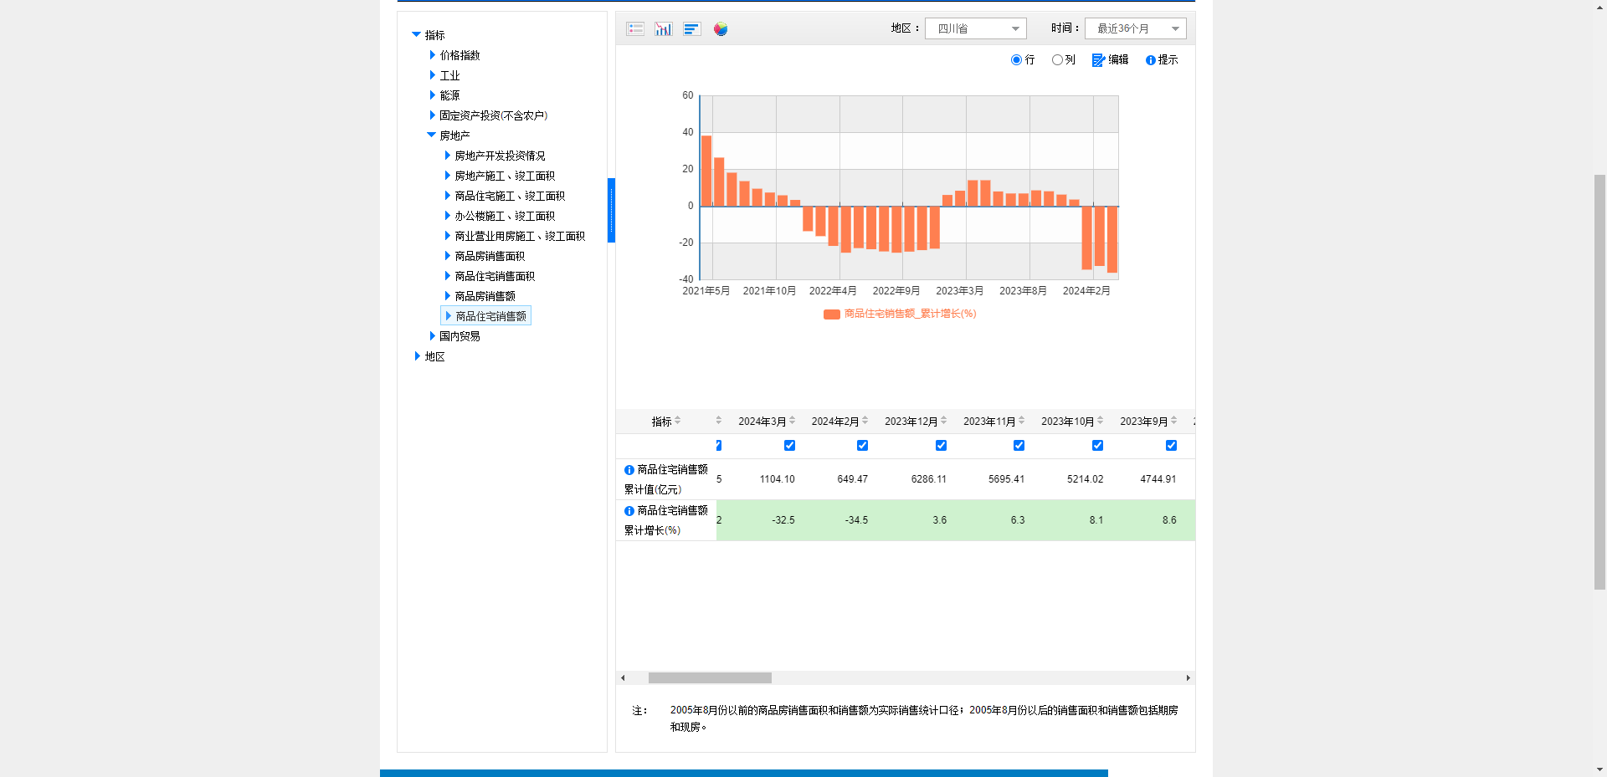Uncheck the 2023年11月 column checkbox
This screenshot has height=777, width=1607.
click(x=1019, y=446)
